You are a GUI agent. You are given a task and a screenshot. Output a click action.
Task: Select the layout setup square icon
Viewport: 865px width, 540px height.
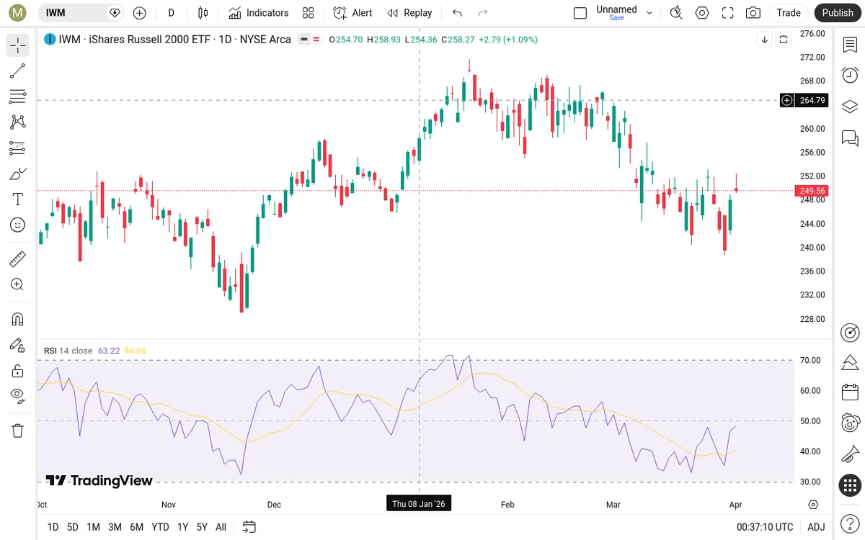pos(580,13)
